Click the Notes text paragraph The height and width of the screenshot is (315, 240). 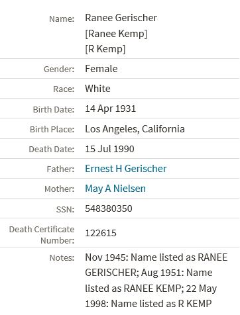tap(156, 281)
